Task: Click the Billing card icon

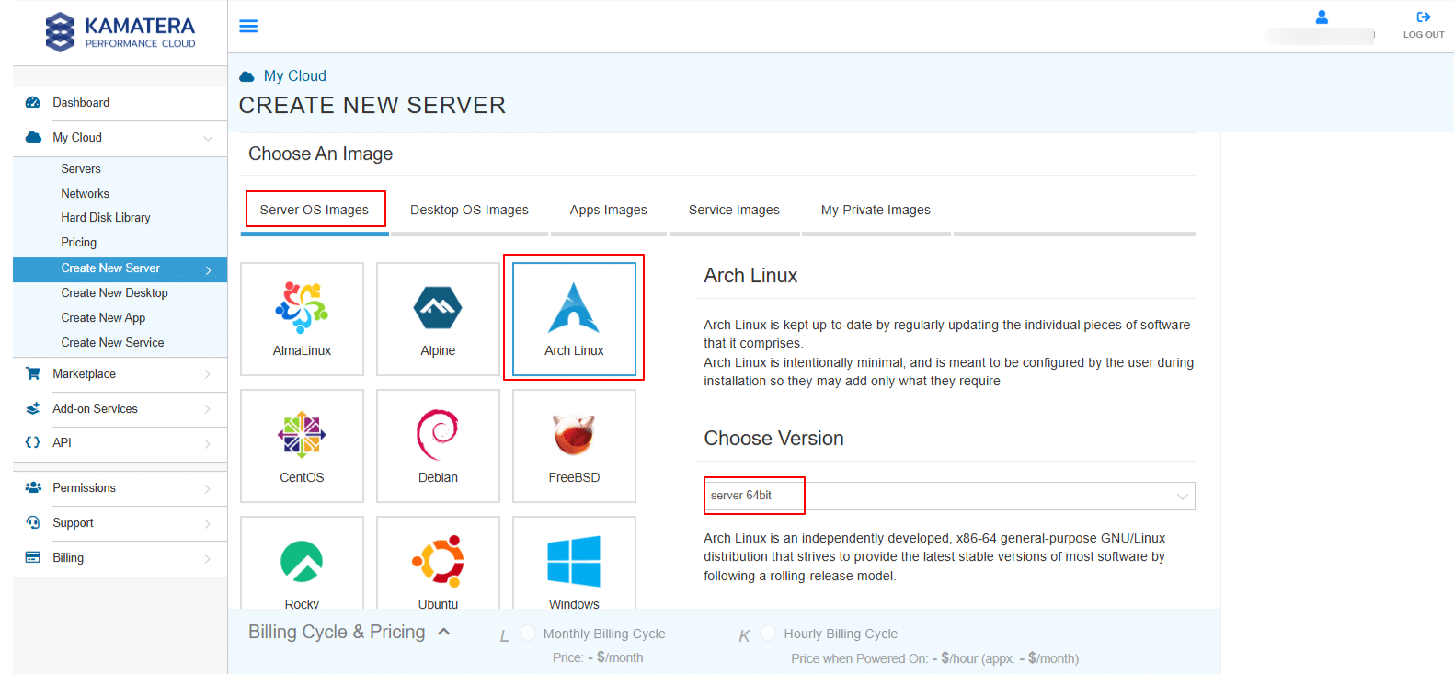Action: (x=33, y=557)
